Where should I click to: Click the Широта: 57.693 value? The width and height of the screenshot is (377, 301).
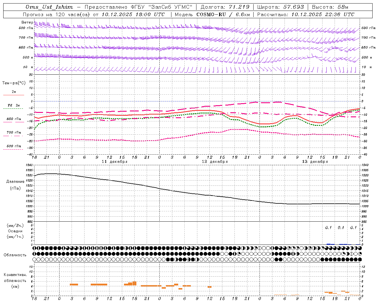click(x=280, y=7)
